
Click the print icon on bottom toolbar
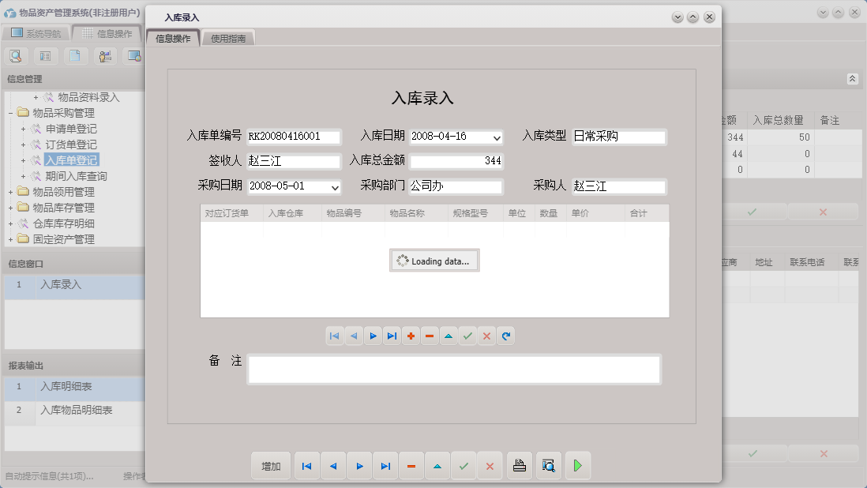[x=519, y=465]
